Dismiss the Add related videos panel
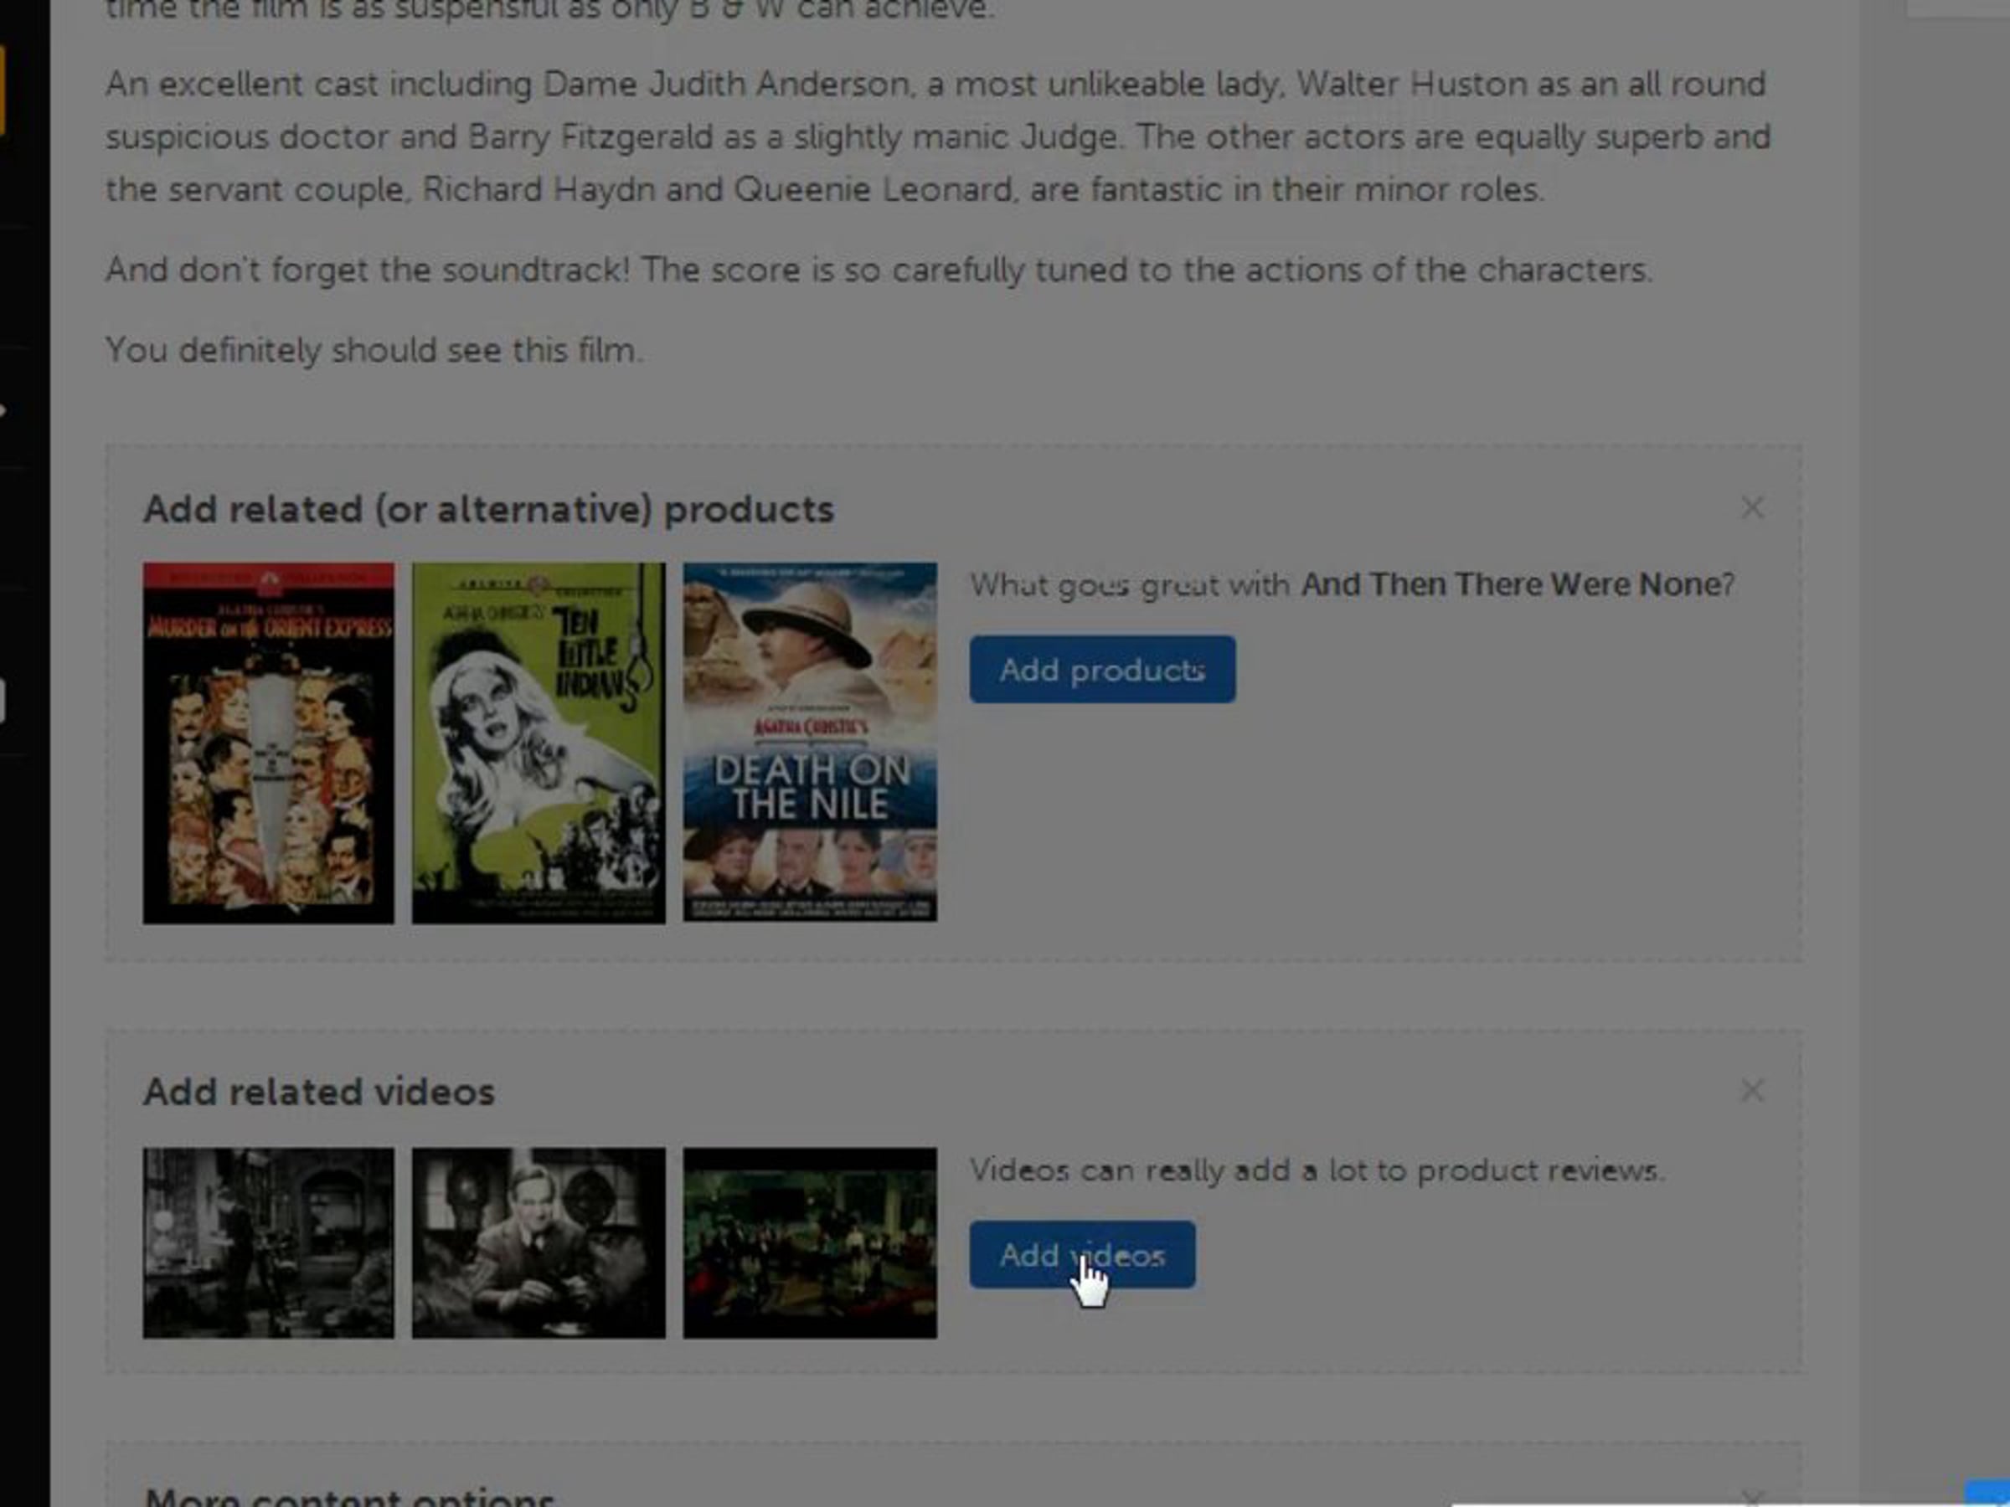 (1752, 1090)
